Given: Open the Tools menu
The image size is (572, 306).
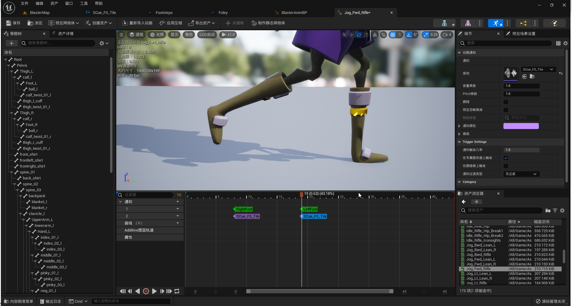Looking at the screenshot, I should pos(84,4).
